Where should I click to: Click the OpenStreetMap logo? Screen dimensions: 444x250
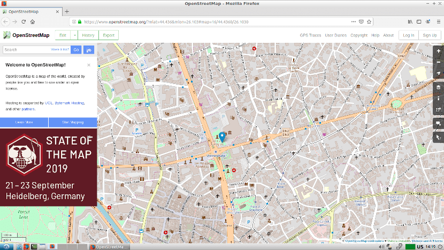click(x=26, y=35)
